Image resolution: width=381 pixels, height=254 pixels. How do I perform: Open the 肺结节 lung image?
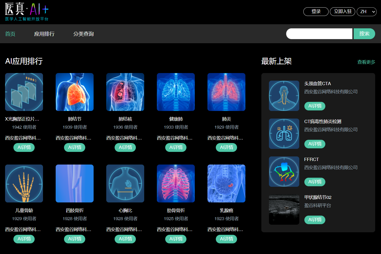click(x=75, y=92)
